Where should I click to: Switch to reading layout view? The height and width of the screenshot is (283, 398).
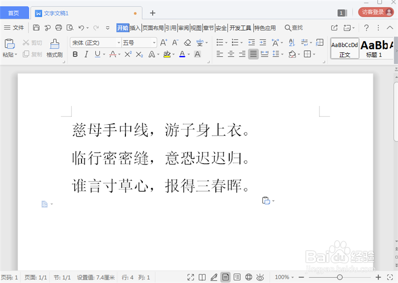click(x=202, y=277)
